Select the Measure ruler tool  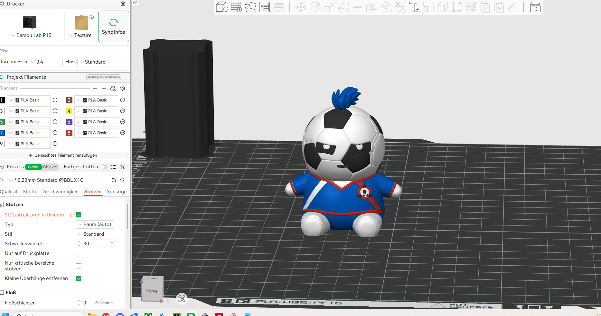click(x=513, y=7)
